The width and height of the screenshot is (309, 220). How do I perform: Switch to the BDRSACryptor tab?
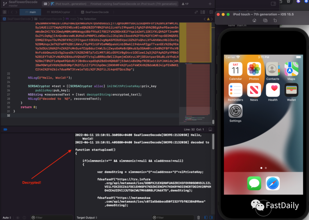tap(59, 12)
